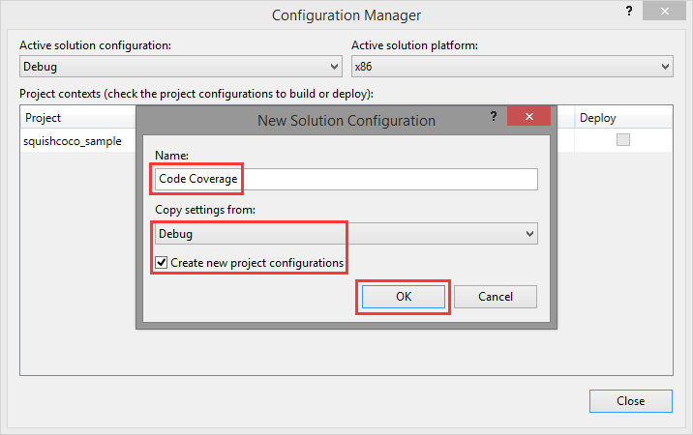Open the Copy settings from dropdown
This screenshot has width=693, height=435.
point(346,234)
